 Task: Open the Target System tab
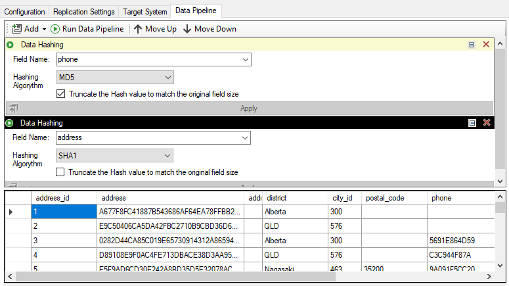(x=143, y=12)
